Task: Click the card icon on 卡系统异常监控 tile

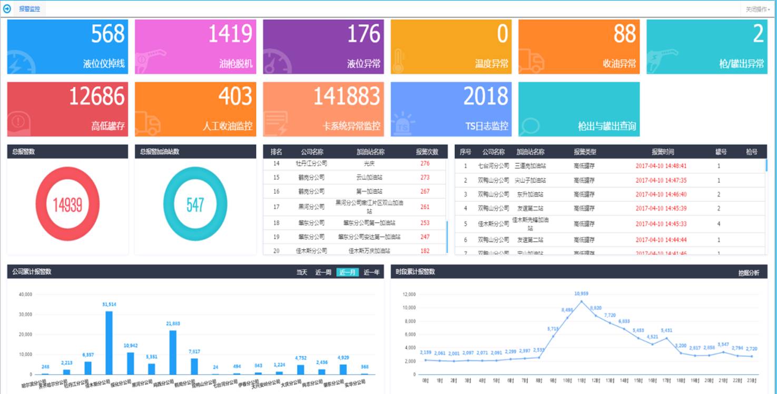Action: (x=275, y=123)
